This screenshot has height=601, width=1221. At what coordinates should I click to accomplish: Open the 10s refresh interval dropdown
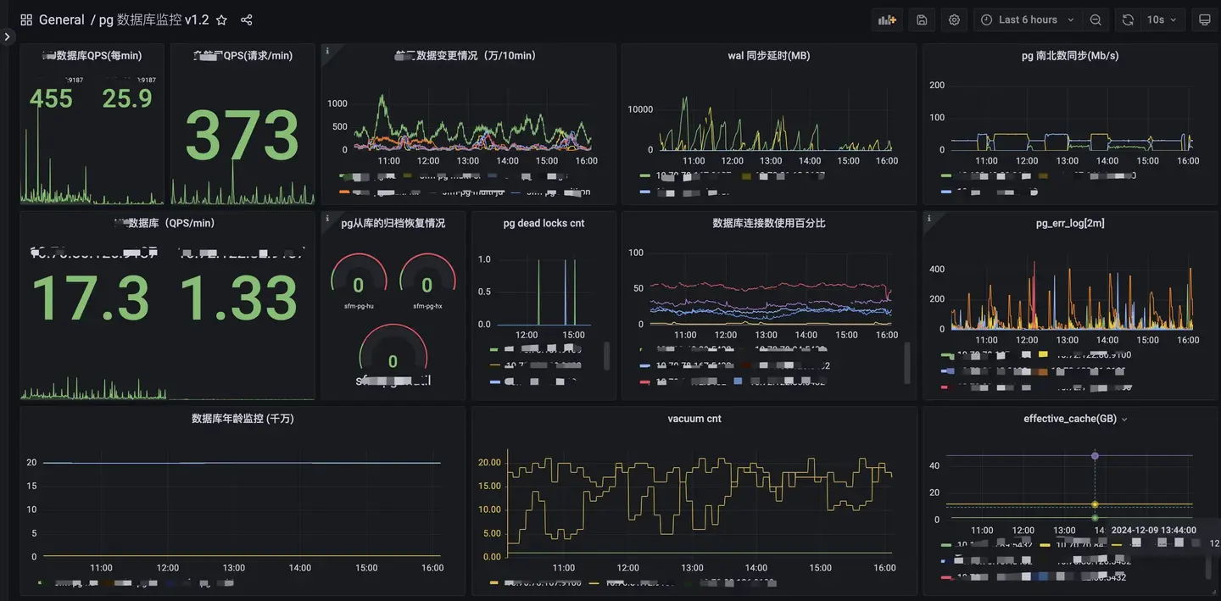(1162, 19)
